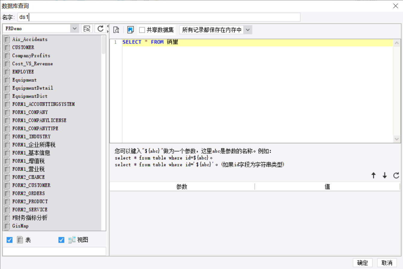This screenshot has height=269, width=403.
Task: Click the 名字 input field containing ds1
Action: pos(159,17)
